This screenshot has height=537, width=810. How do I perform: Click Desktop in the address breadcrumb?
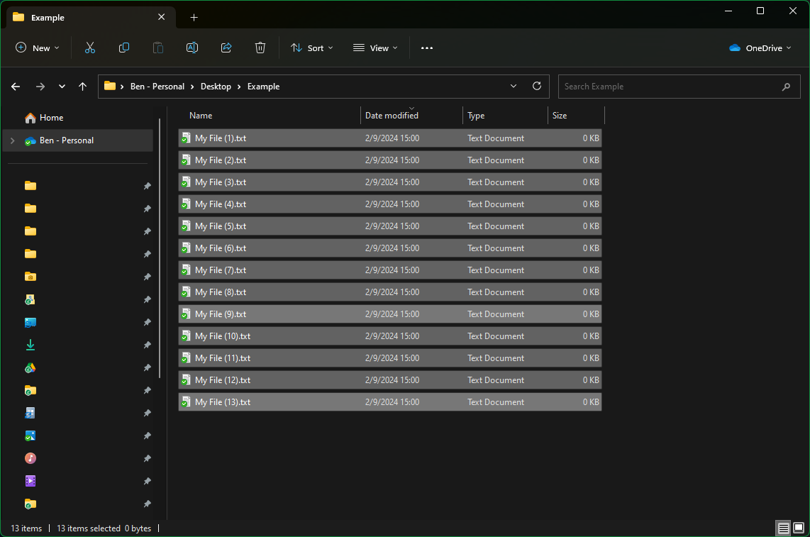(216, 86)
